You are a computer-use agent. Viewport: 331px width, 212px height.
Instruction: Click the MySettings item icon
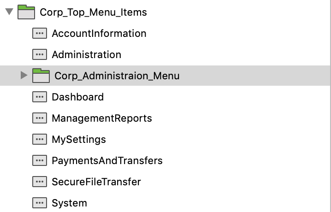[x=40, y=139]
